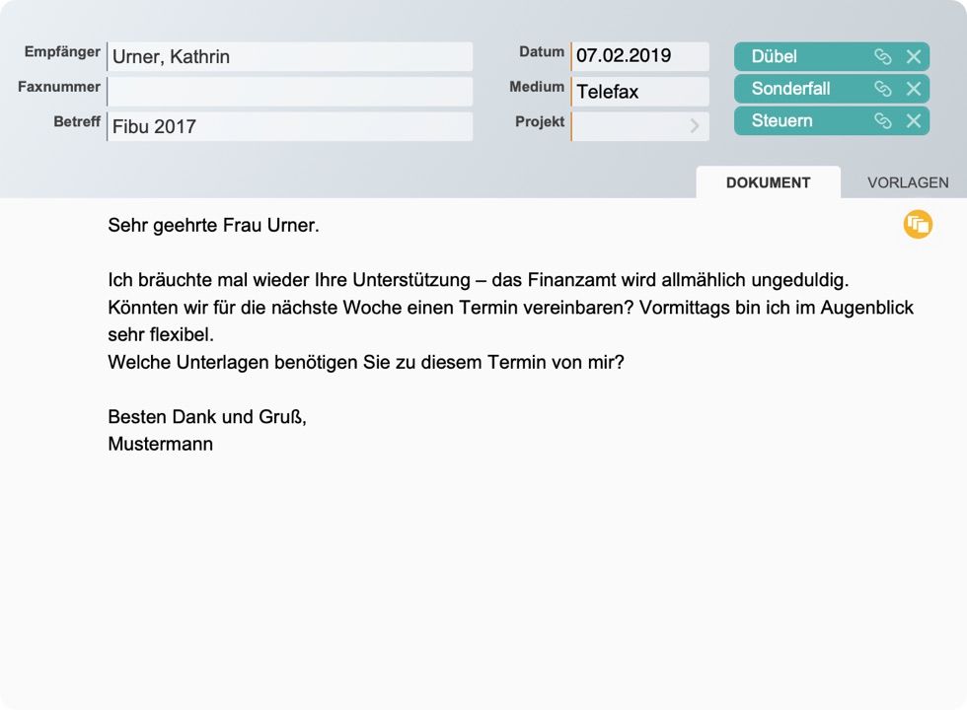Open the Medium field showing Telefax
The image size is (967, 710).
coord(639,92)
